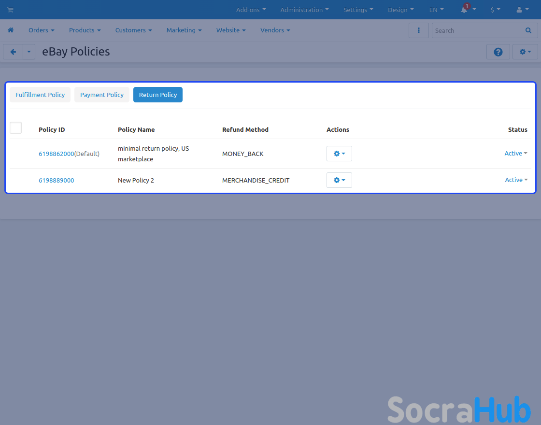The image size is (541, 425).
Task: Open the user account menu icon
Action: (520, 10)
